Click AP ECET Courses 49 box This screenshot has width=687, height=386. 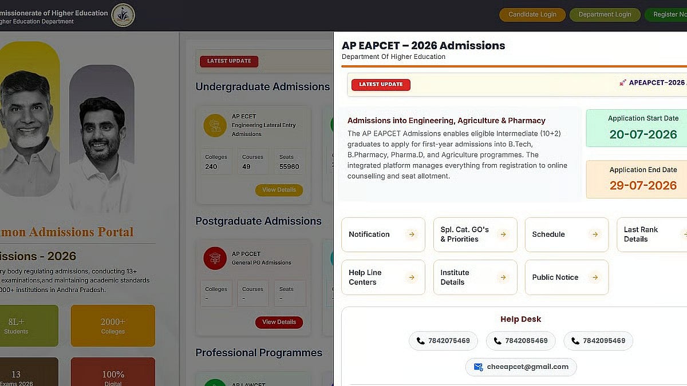[253, 161]
